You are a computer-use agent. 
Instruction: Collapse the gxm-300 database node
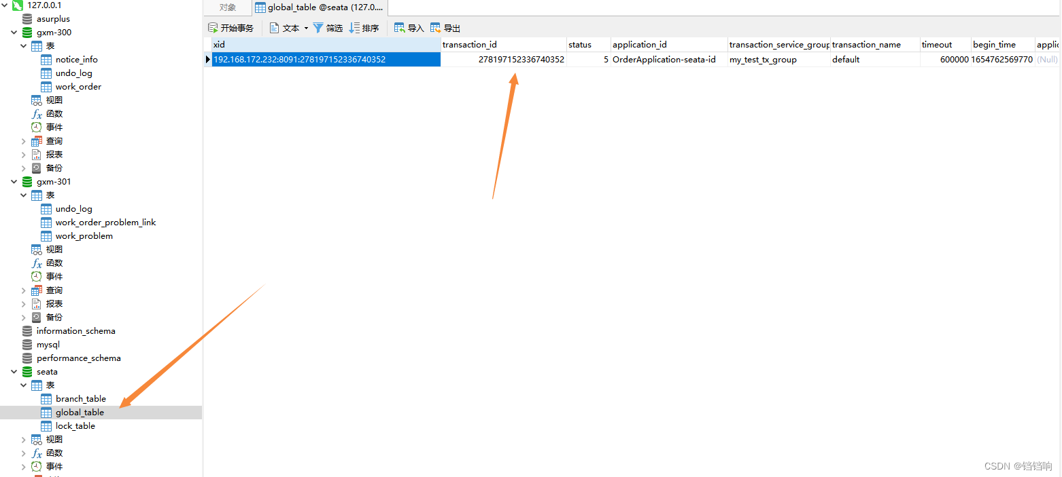click(14, 33)
